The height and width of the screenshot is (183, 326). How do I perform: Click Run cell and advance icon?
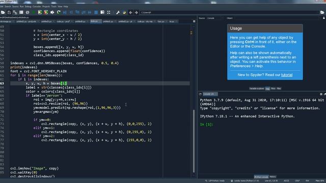(x=46, y=12)
